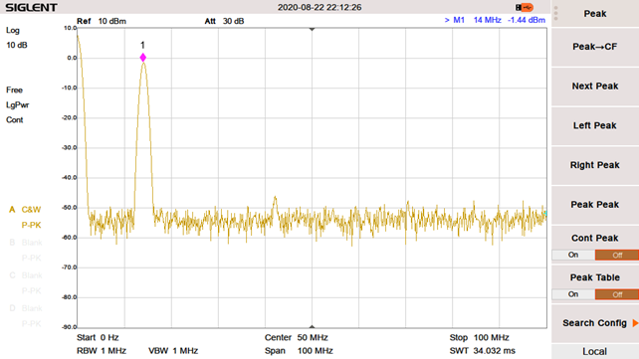
Task: Click the VBW 1 MHz value
Action: [x=173, y=351]
